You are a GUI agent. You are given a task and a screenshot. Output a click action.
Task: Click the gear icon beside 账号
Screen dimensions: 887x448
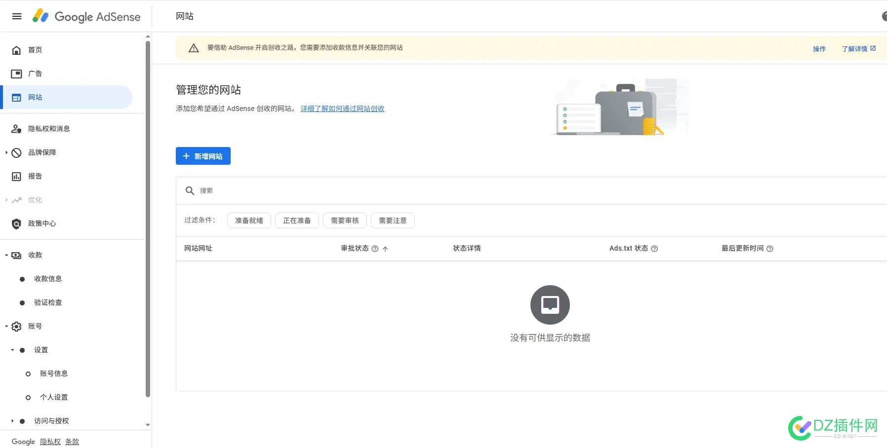pyautogui.click(x=16, y=327)
